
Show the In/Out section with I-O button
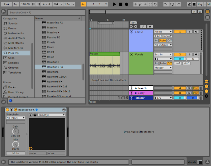coord(206,81)
